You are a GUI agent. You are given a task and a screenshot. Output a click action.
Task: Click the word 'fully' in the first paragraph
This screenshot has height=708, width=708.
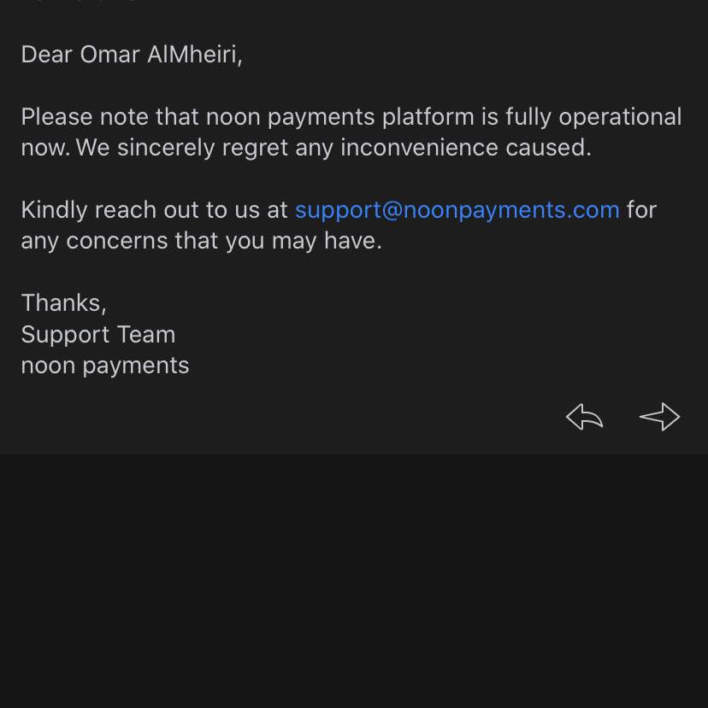point(528,117)
